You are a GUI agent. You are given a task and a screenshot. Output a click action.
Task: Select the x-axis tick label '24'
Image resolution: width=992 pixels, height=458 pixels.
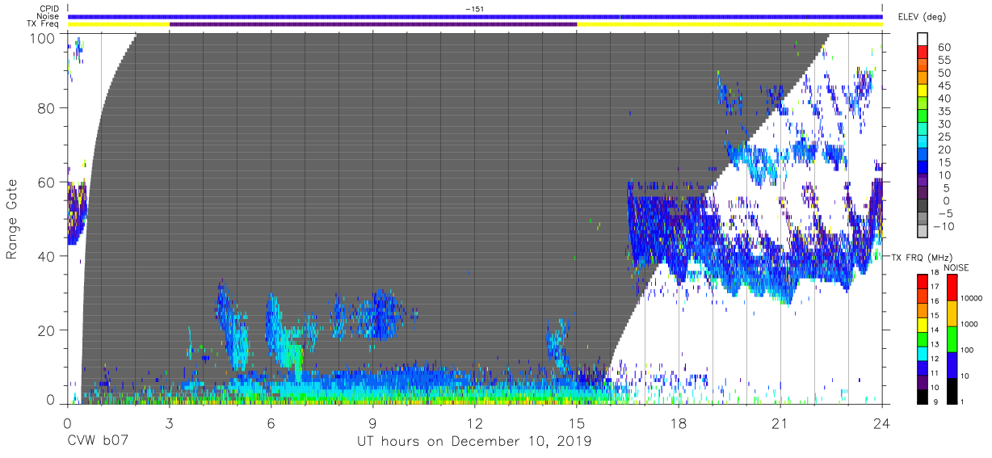882,422
